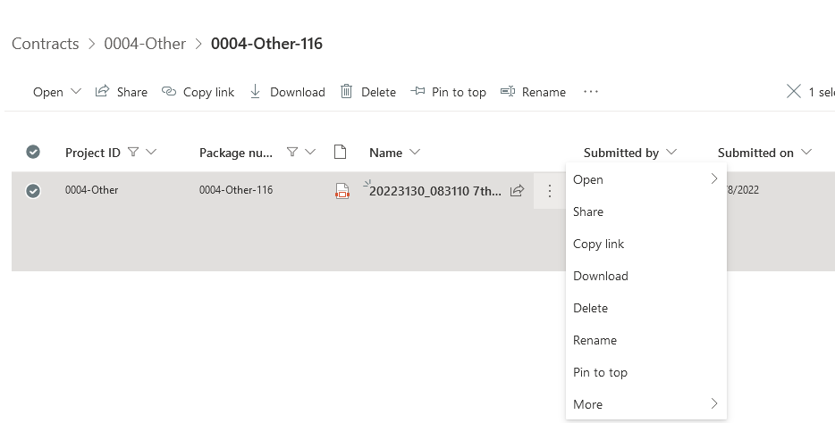The image size is (835, 423).
Task: Open file 20223130_083110 7th...
Action: (435, 191)
